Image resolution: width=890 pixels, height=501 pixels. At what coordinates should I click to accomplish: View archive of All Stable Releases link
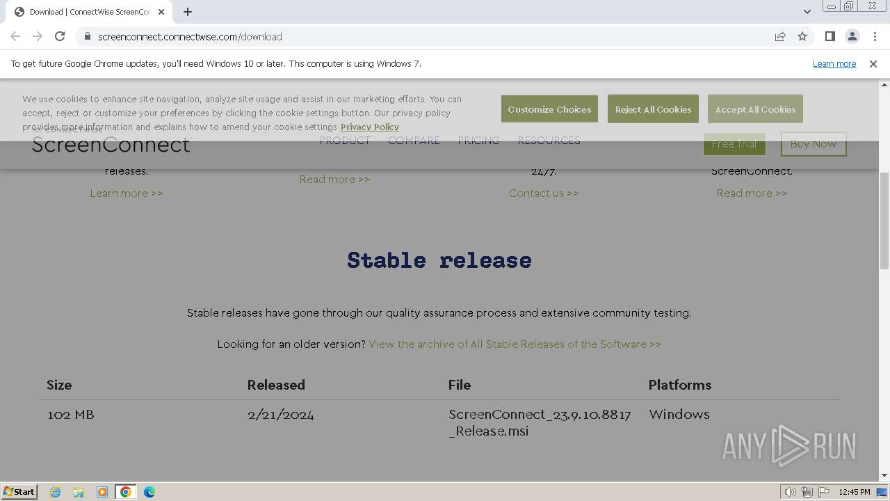coord(515,344)
